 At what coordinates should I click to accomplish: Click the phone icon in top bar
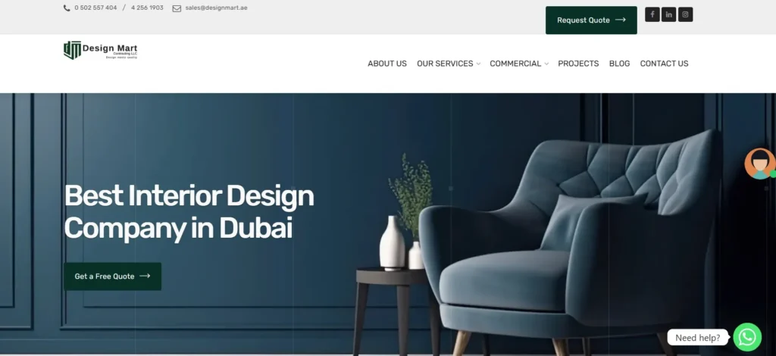click(x=67, y=8)
